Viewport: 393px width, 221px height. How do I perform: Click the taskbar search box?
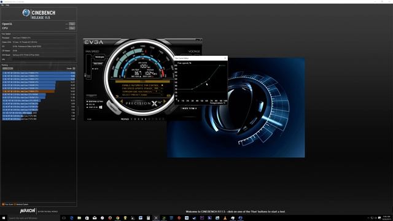click(34, 218)
